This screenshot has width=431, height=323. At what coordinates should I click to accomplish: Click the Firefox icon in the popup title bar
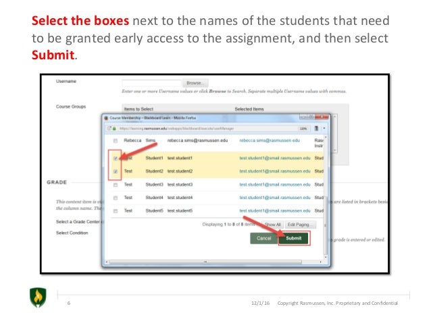(x=106, y=118)
